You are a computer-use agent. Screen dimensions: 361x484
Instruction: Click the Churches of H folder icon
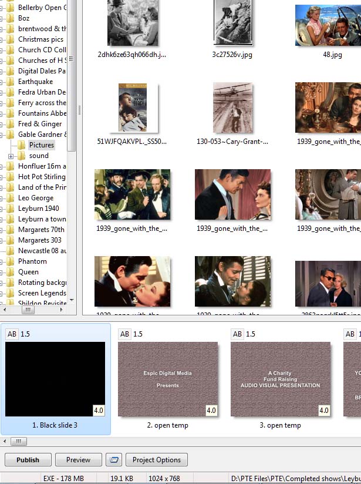[x=10, y=60]
